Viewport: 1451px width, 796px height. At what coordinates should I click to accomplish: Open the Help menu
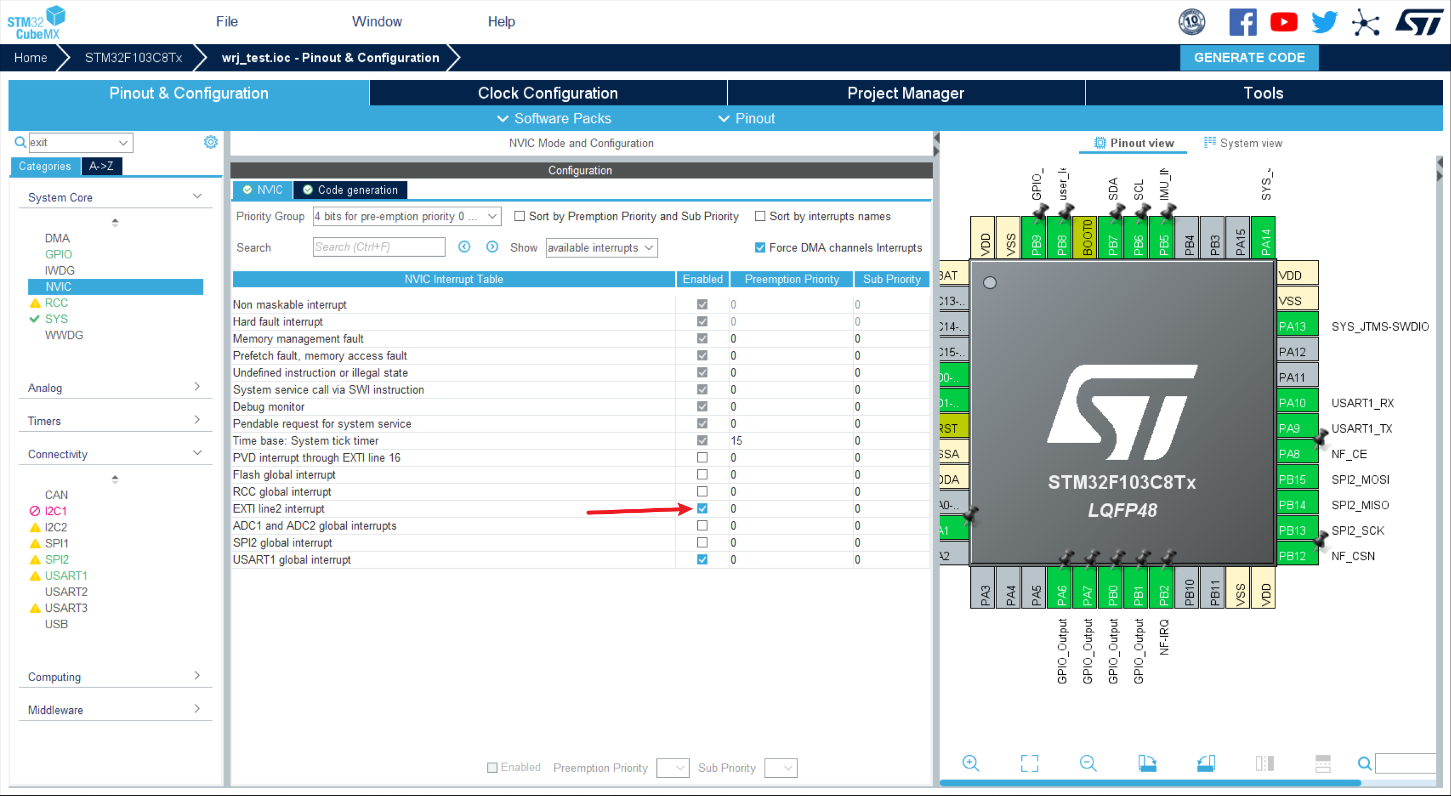[501, 22]
